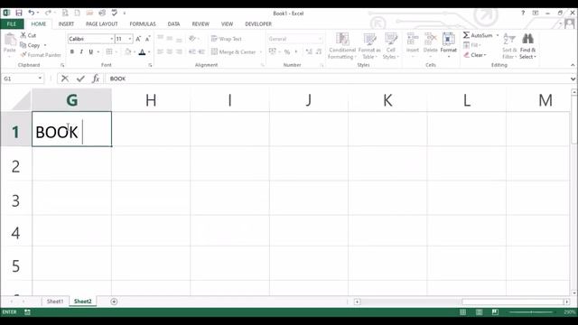Image resolution: width=578 pixels, height=325 pixels.
Task: Decrease font size with small A icon
Action: click(x=147, y=39)
